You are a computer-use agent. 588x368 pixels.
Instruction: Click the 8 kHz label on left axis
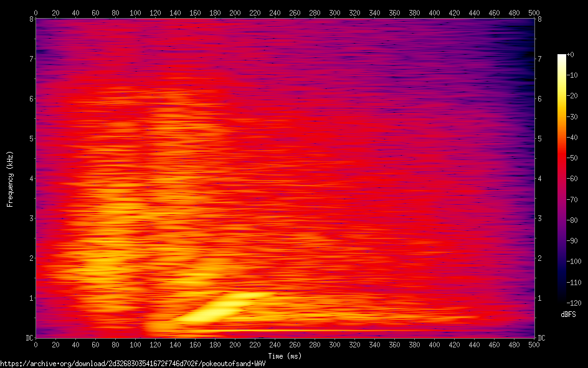pos(30,19)
